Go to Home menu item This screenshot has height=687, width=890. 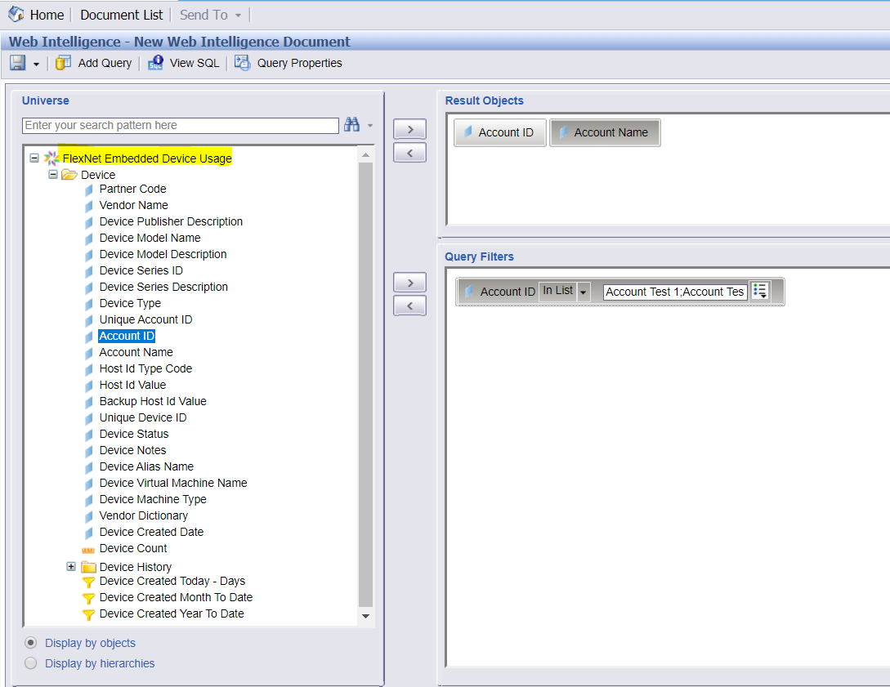click(47, 15)
